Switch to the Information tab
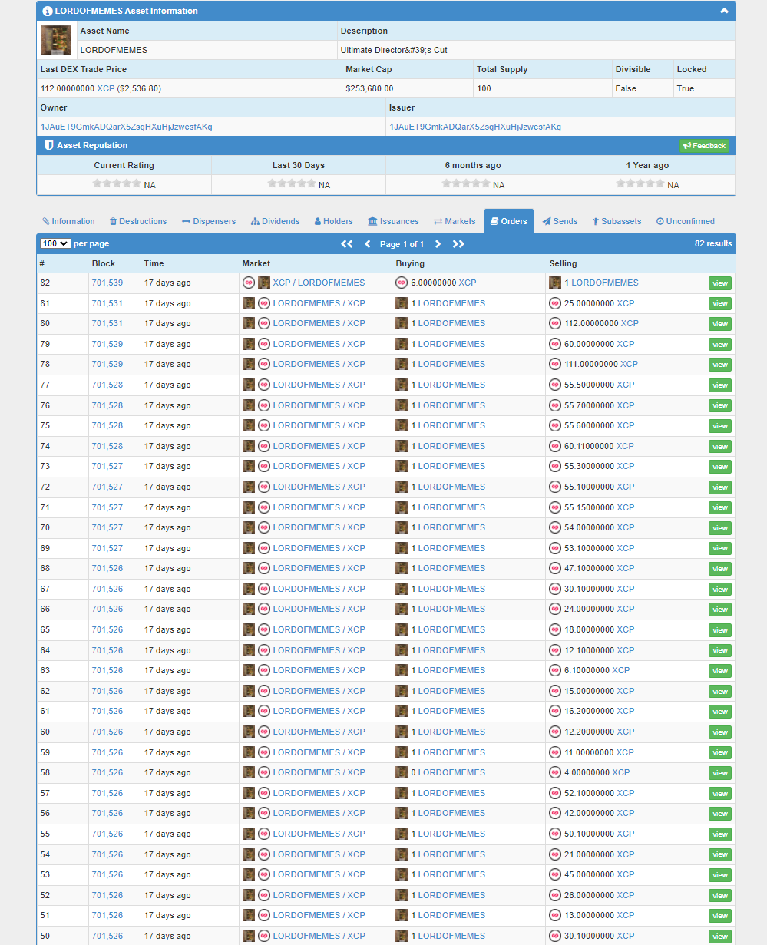767x945 pixels. click(68, 221)
